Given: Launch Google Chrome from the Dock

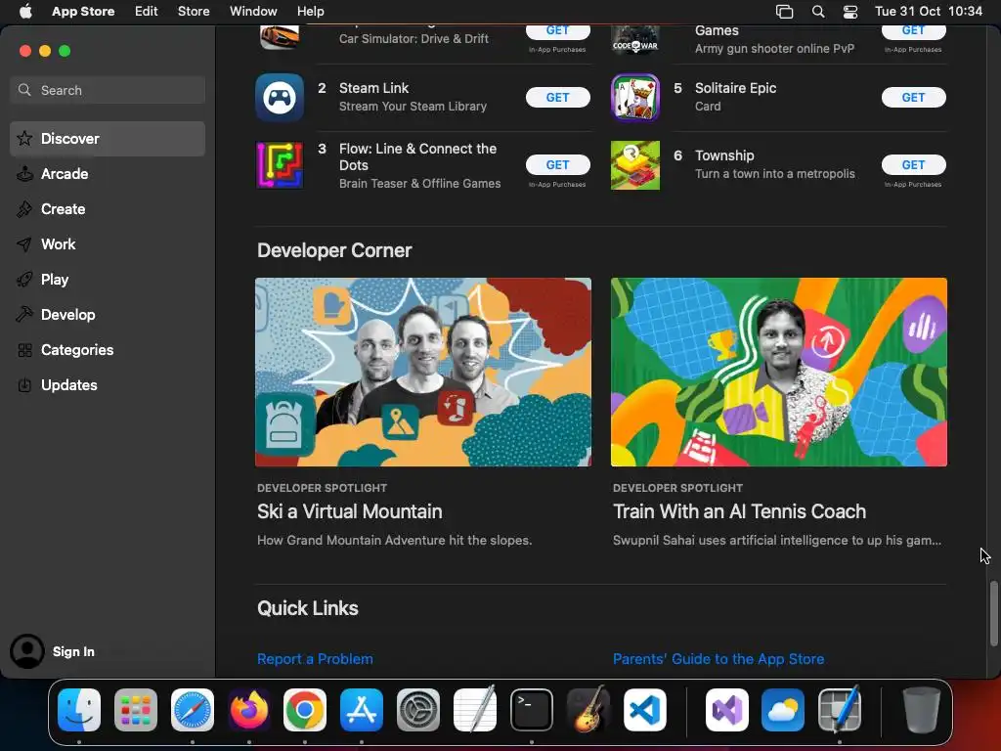Looking at the screenshot, I should click(305, 710).
